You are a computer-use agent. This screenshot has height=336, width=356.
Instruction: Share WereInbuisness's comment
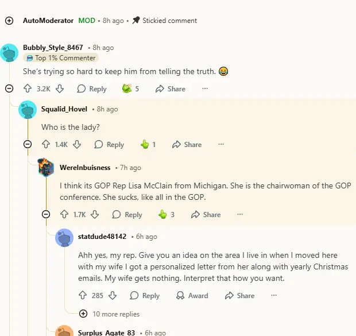pyautogui.click(x=206, y=215)
